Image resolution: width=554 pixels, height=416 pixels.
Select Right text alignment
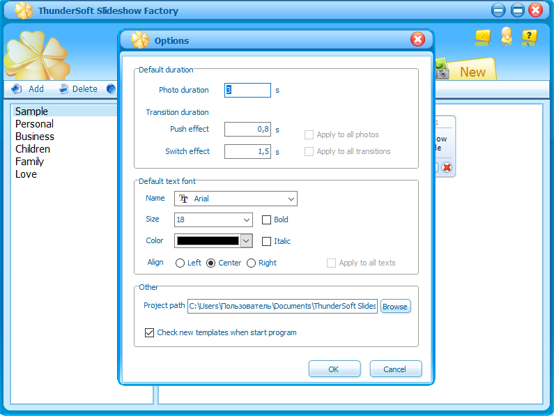[x=251, y=263]
